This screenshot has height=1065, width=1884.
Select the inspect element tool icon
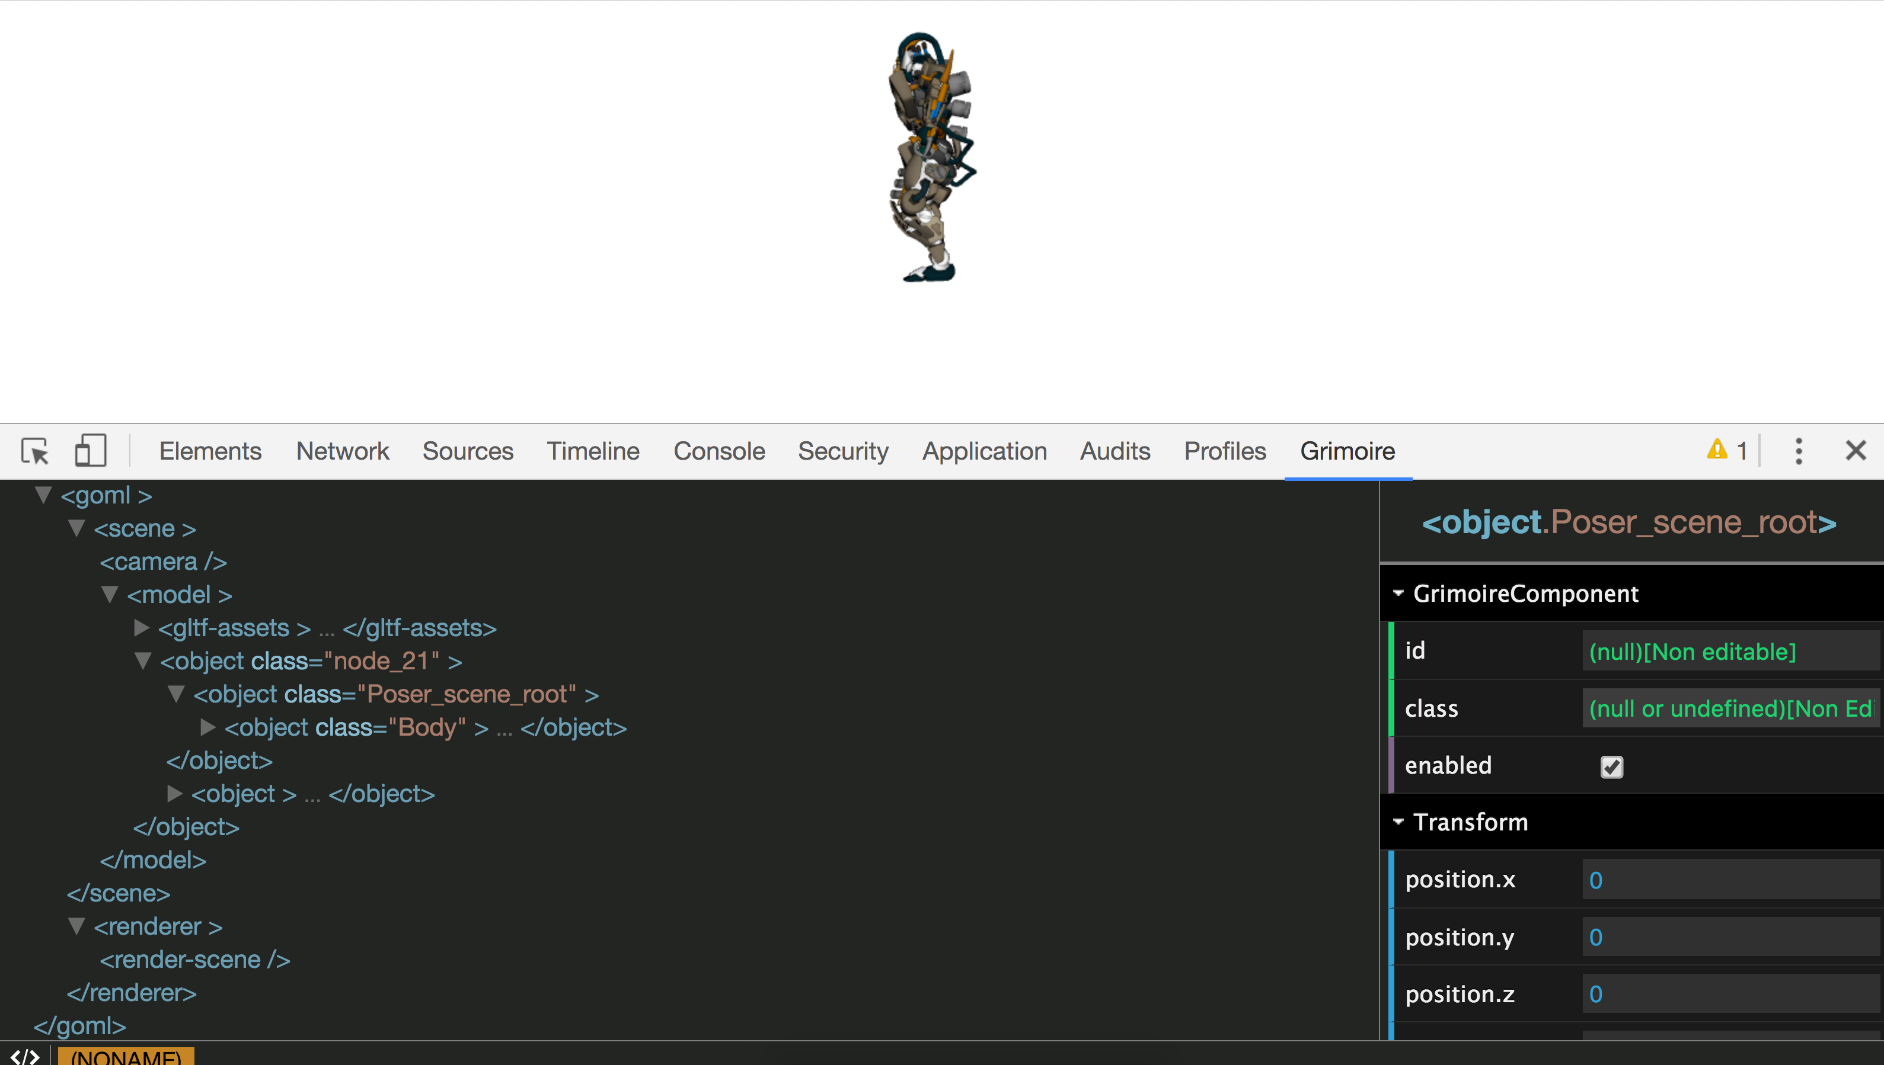pyautogui.click(x=34, y=451)
